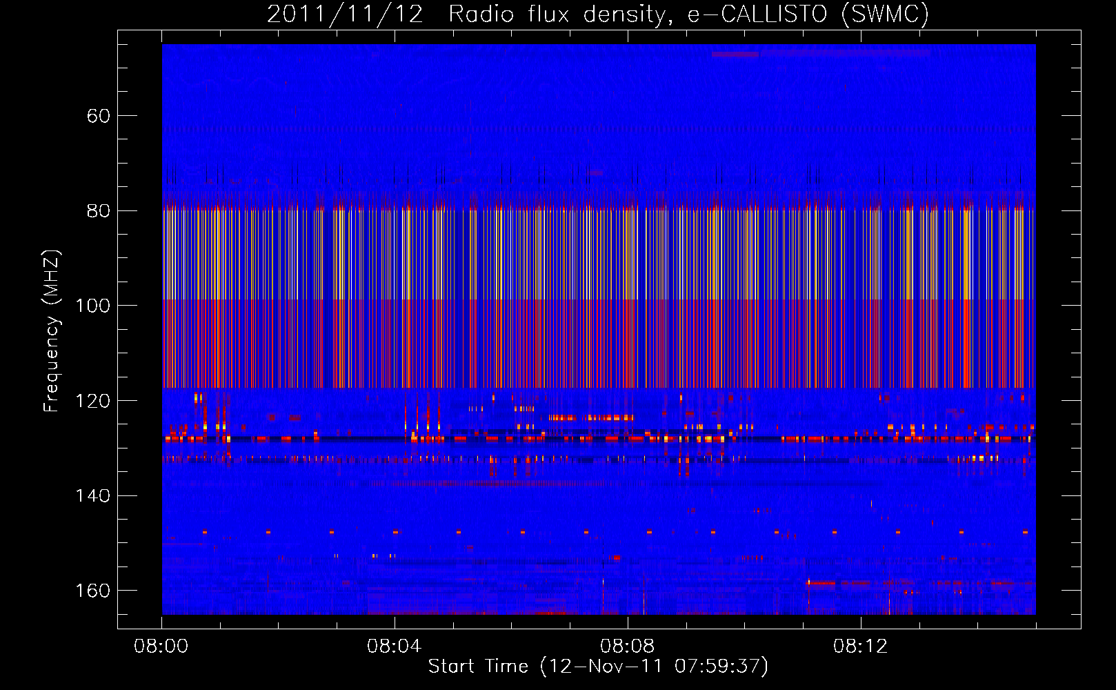The height and width of the screenshot is (690, 1116).
Task: Click the '100' frequency tick label
Action: coord(93,306)
